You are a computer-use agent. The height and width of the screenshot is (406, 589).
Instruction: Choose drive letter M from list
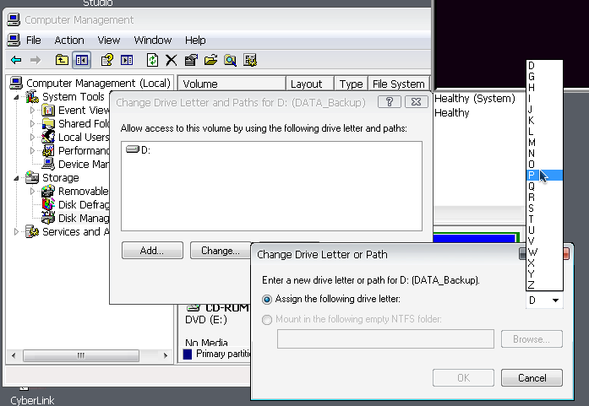[x=544, y=142]
